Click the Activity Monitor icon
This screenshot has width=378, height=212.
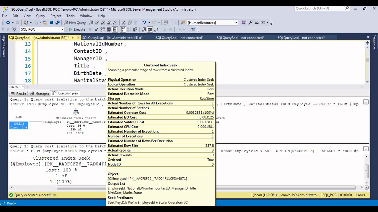coord(166,23)
